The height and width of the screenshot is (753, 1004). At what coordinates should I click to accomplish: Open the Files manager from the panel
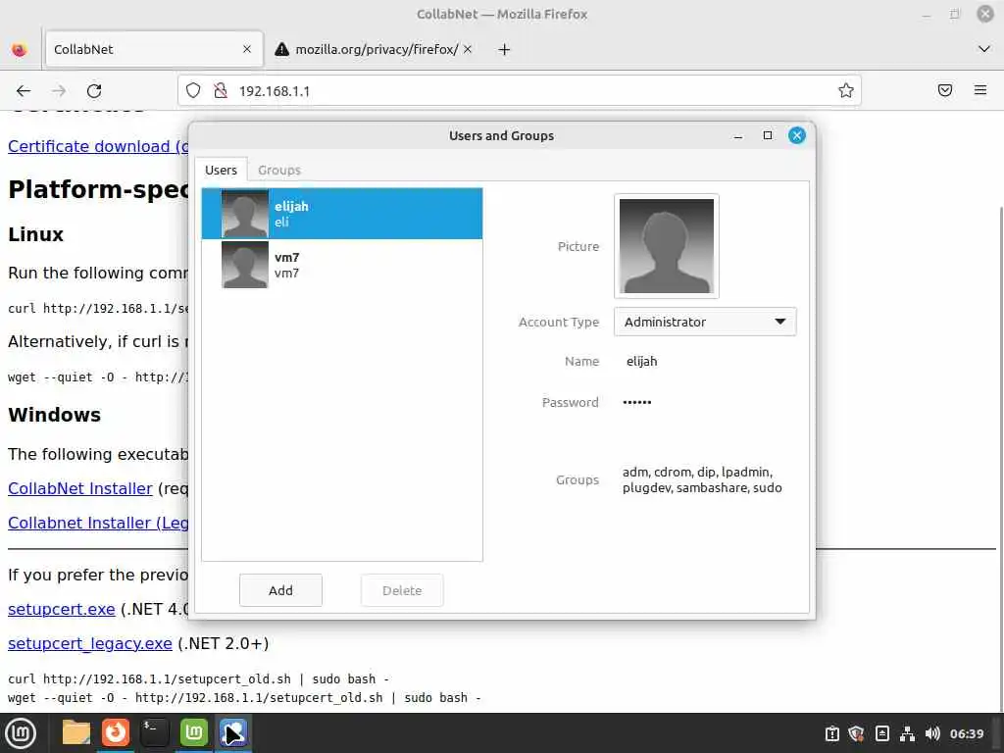(x=76, y=732)
